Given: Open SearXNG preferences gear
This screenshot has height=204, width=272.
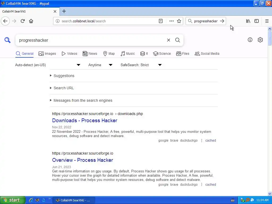Looking at the screenshot, I should point(260,40).
